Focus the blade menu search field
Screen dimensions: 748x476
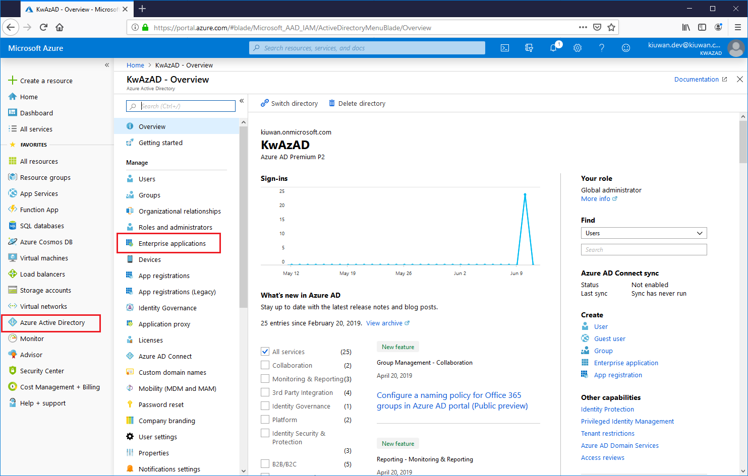pos(181,106)
